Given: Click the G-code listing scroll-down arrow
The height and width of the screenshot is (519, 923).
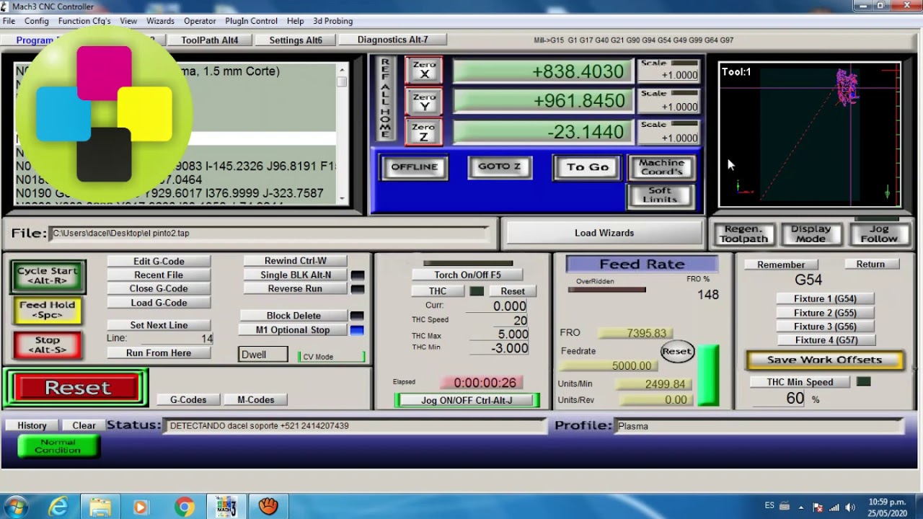Looking at the screenshot, I should [x=342, y=198].
